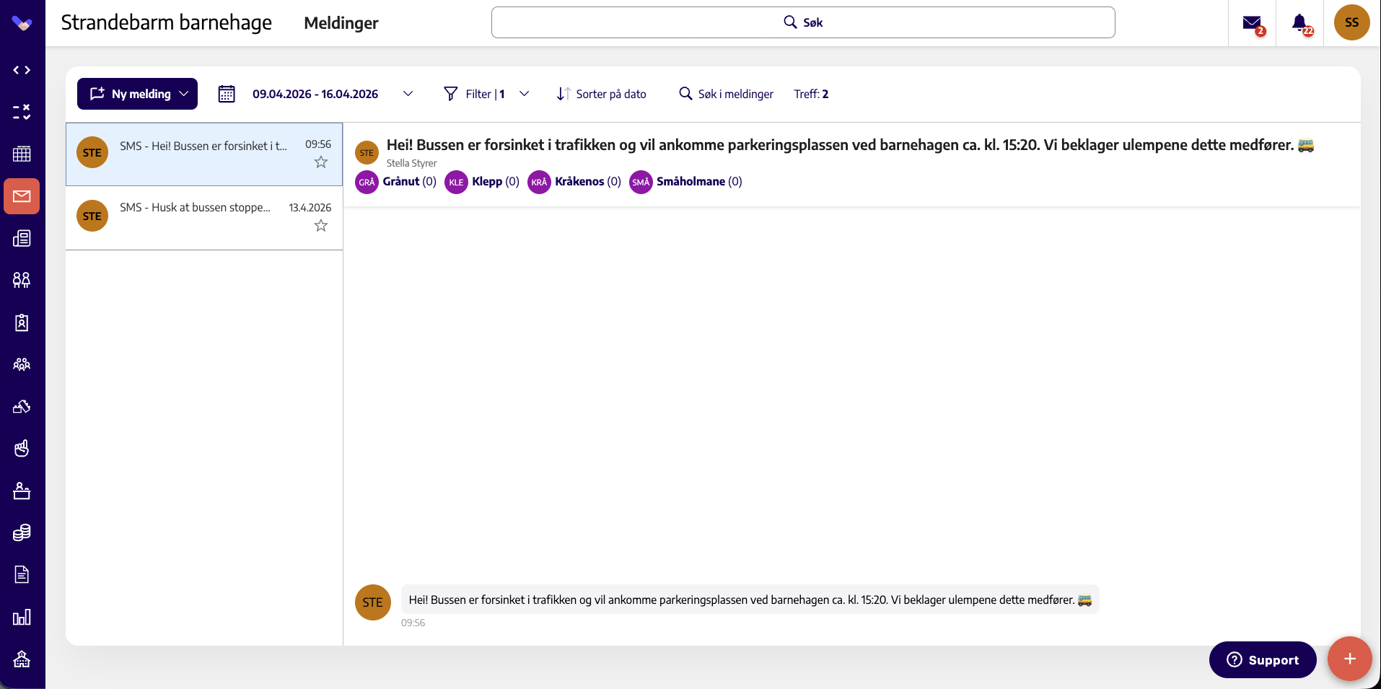Open the notifications bell with 22 alerts
The height and width of the screenshot is (689, 1381).
[x=1300, y=24]
